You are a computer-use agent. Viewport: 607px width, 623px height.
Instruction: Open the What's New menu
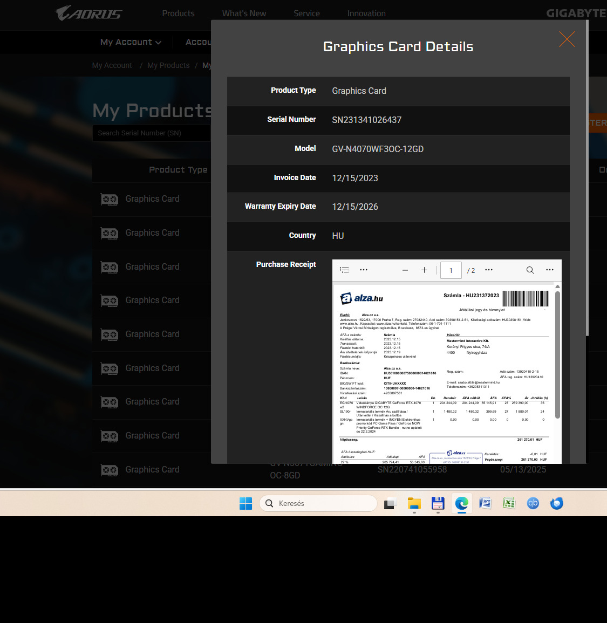(x=244, y=13)
